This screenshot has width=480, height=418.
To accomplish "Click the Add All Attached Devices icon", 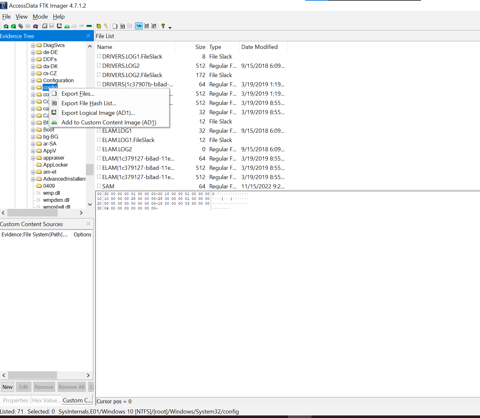I will point(13,26).
